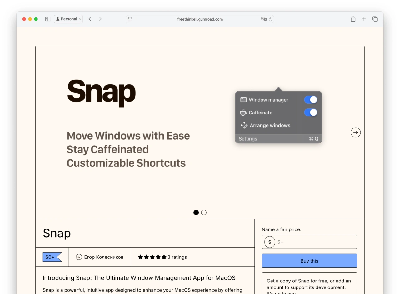Image resolution: width=400 pixels, height=294 pixels.
Task: Click Arrange windows in the menu
Action: [x=270, y=125]
